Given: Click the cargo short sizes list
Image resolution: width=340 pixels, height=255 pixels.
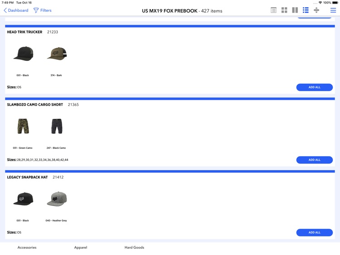Looking at the screenshot, I should (43, 160).
